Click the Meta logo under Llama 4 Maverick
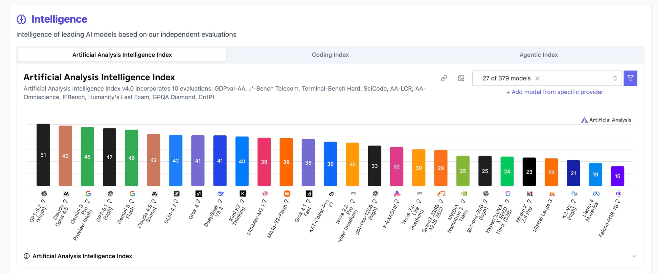Viewport: 657px width, 274px height. click(596, 194)
